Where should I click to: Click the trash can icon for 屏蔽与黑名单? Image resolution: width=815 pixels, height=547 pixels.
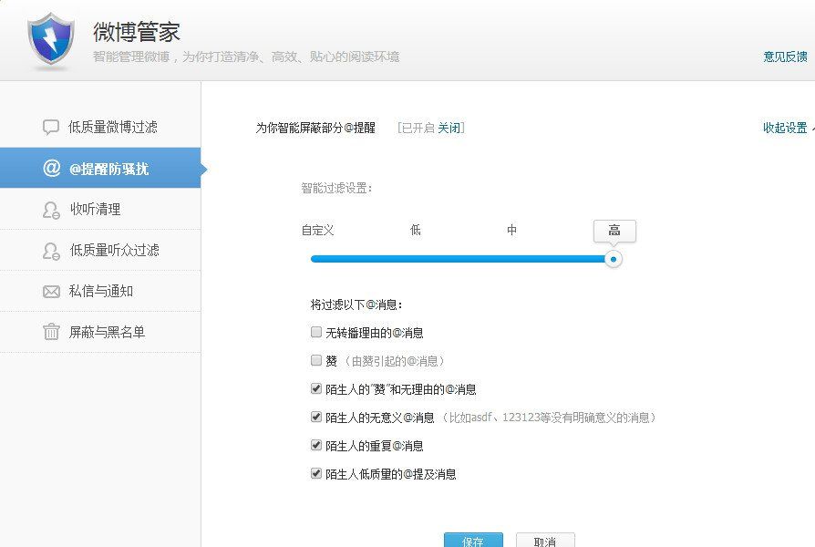point(51,333)
